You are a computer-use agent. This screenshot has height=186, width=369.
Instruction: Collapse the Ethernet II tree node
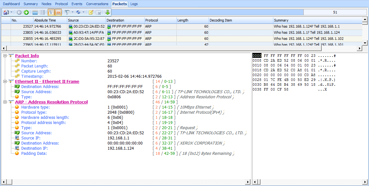[x=5, y=82]
